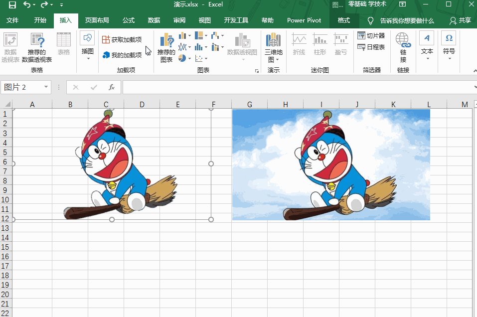Select row 15 header
Viewport: 477px width, 317px height.
tap(5, 247)
